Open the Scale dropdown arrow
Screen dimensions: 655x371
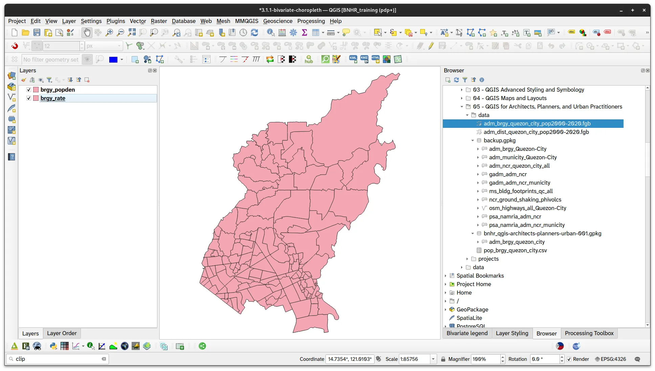coord(433,359)
